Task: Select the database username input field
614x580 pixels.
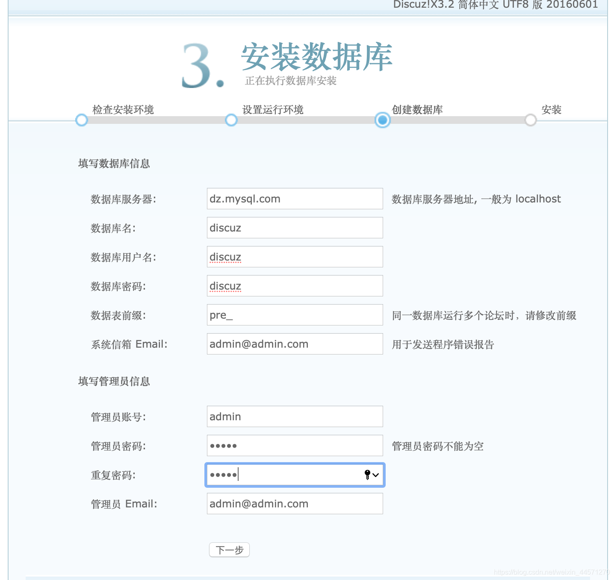Action: (x=295, y=257)
